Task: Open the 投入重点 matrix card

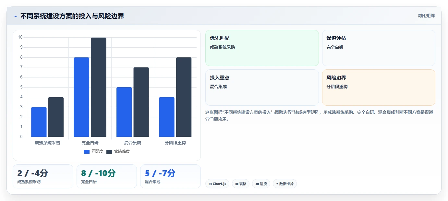Action: point(262,88)
